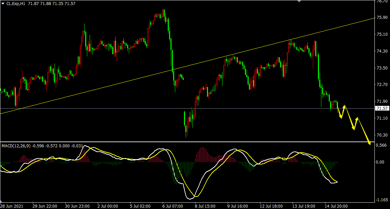Select the MACD(12,26,9) indicator label
This screenshot has width=390, height=209.
pos(16,146)
